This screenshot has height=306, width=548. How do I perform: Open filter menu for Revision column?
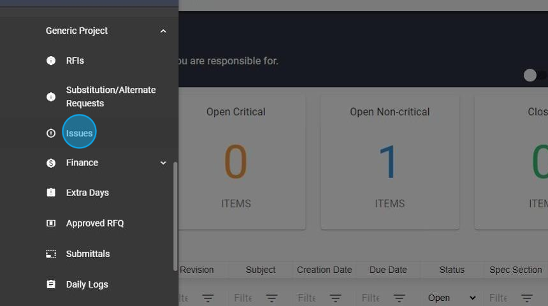[x=208, y=298]
